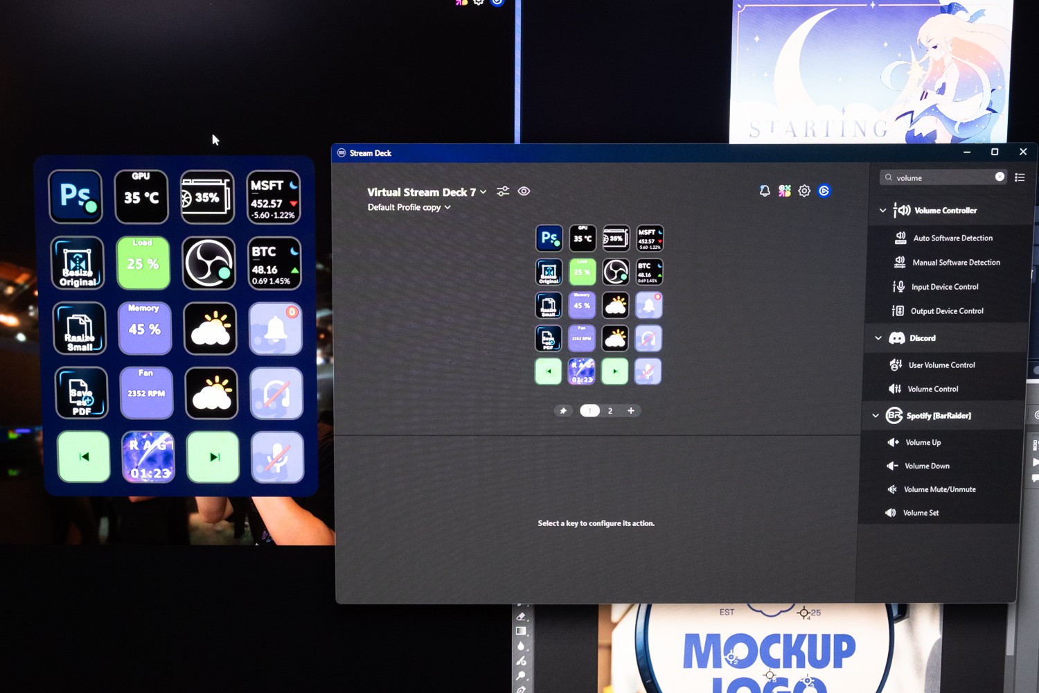This screenshot has width=1039, height=693.
Task: Collapse the Spotify [BarRaider] category
Action: (876, 416)
